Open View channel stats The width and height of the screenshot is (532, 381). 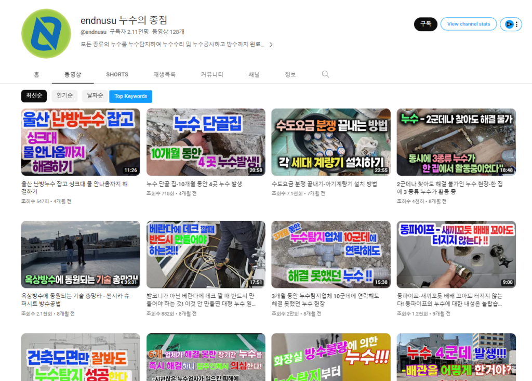[468, 24]
